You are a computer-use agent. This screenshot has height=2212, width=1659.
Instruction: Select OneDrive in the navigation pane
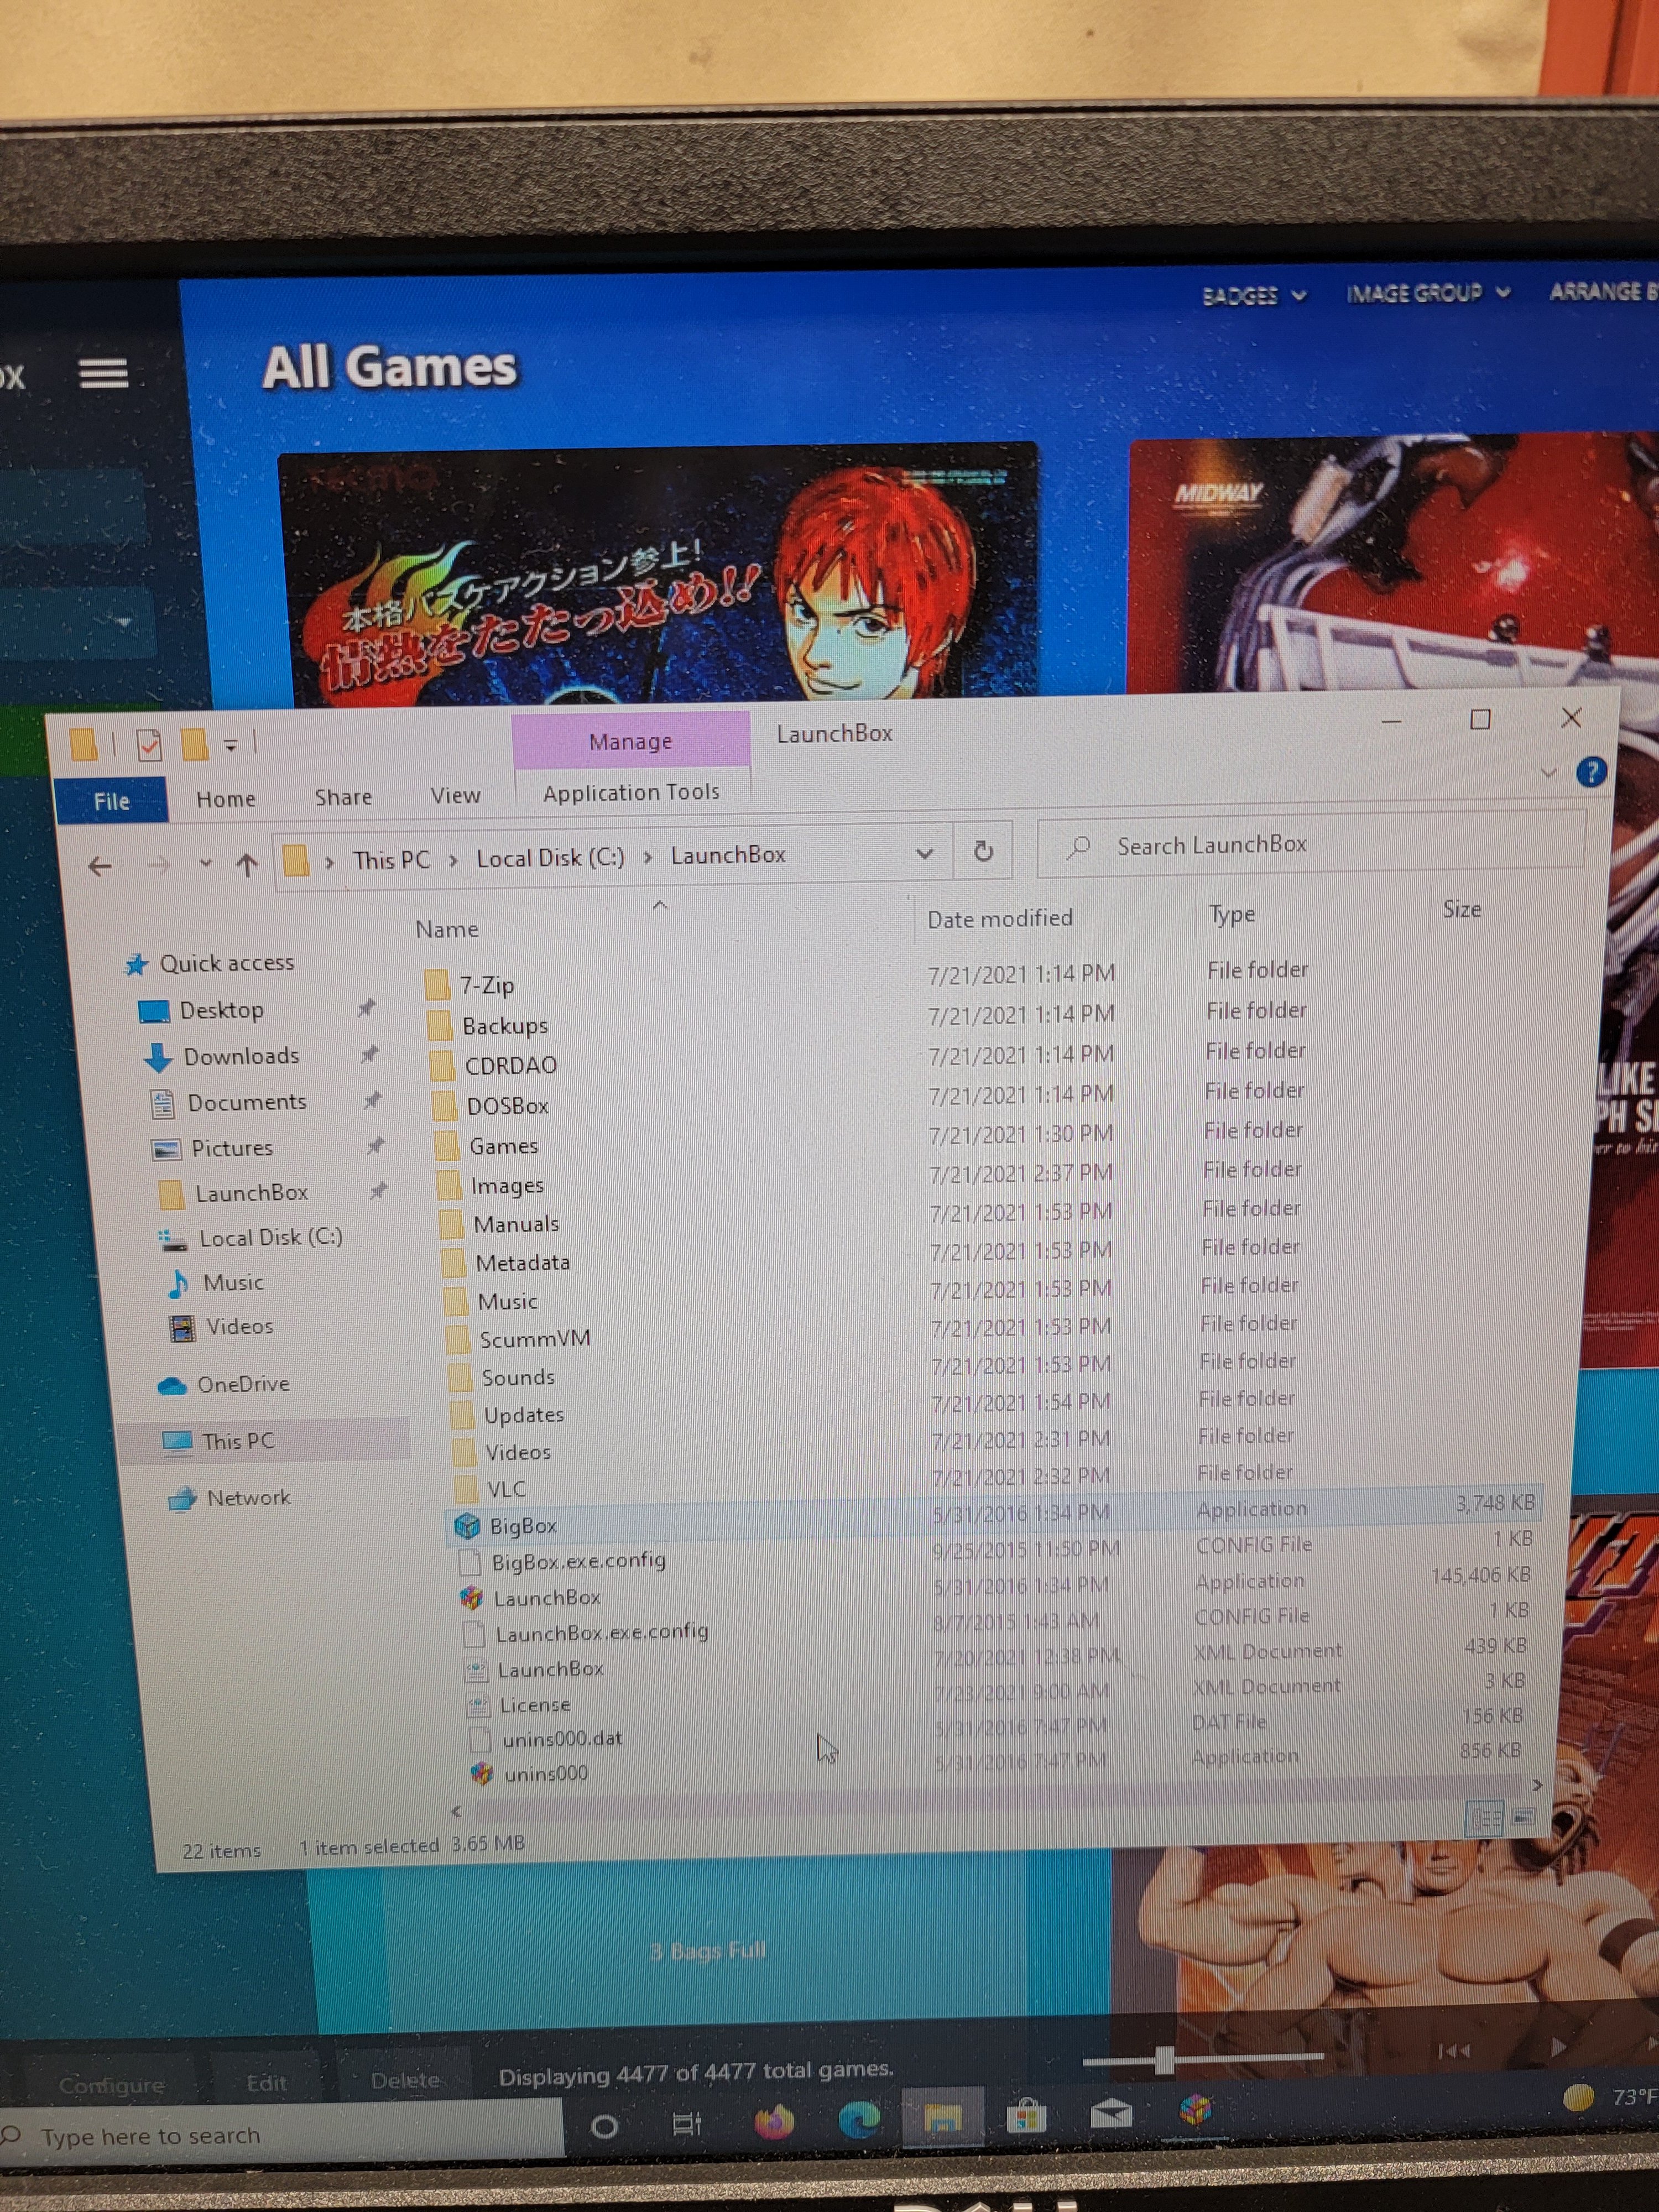[x=243, y=1384]
